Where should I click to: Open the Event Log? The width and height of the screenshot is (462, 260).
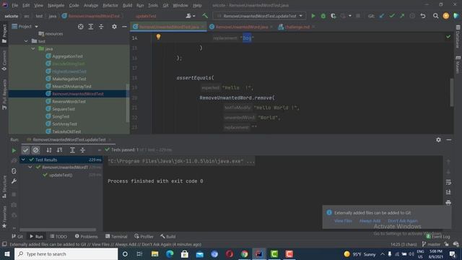coord(438,236)
